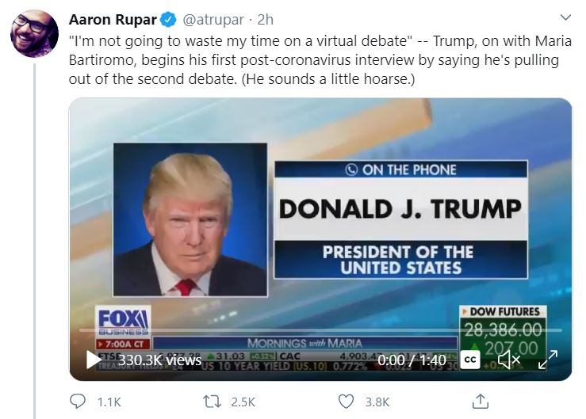Play the embedded Fox Business video
The image size is (586, 419).
[x=94, y=360]
